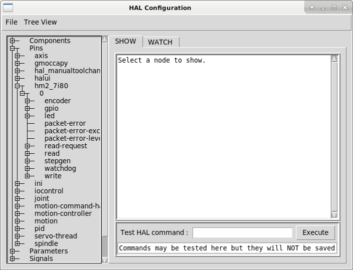353x270 pixels.
Task: Click the Execute button
Action: 315,232
